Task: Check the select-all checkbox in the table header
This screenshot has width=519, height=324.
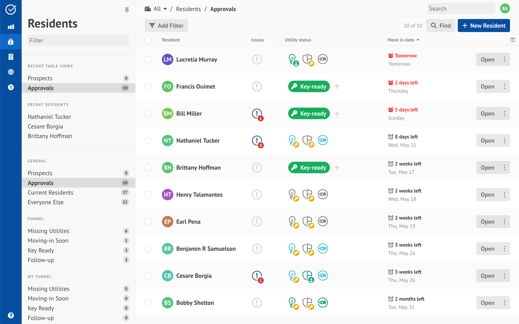Action: (x=148, y=40)
